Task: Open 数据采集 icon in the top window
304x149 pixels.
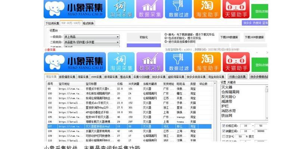Action: click(150, 9)
